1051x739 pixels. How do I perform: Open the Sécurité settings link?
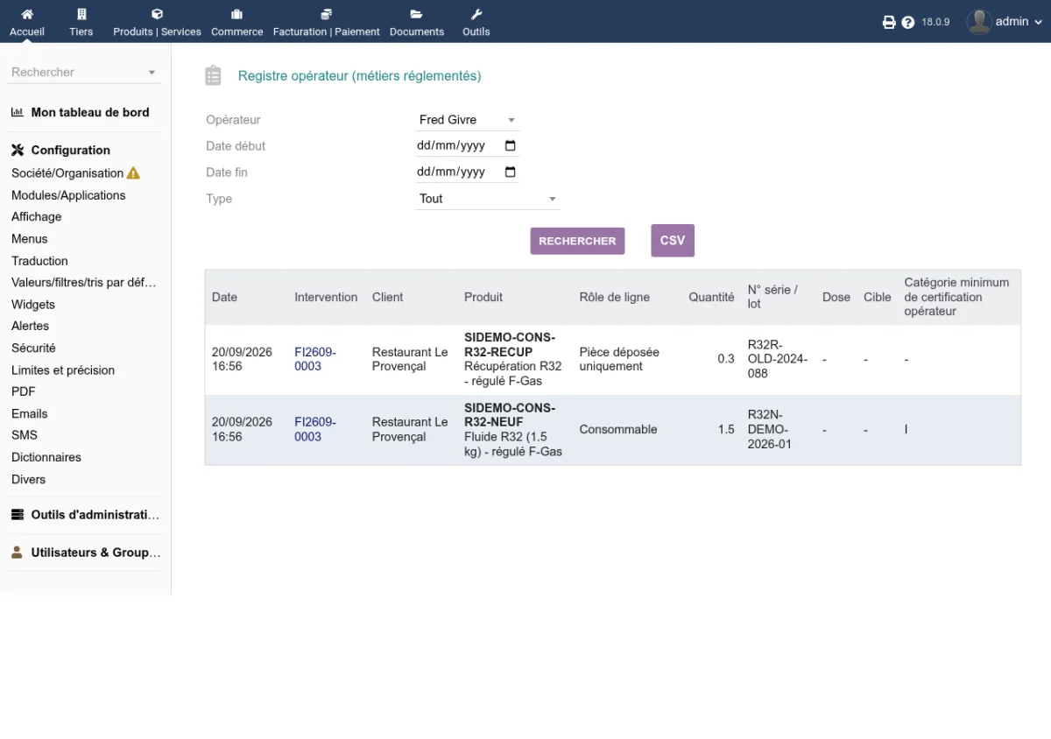pyautogui.click(x=33, y=348)
